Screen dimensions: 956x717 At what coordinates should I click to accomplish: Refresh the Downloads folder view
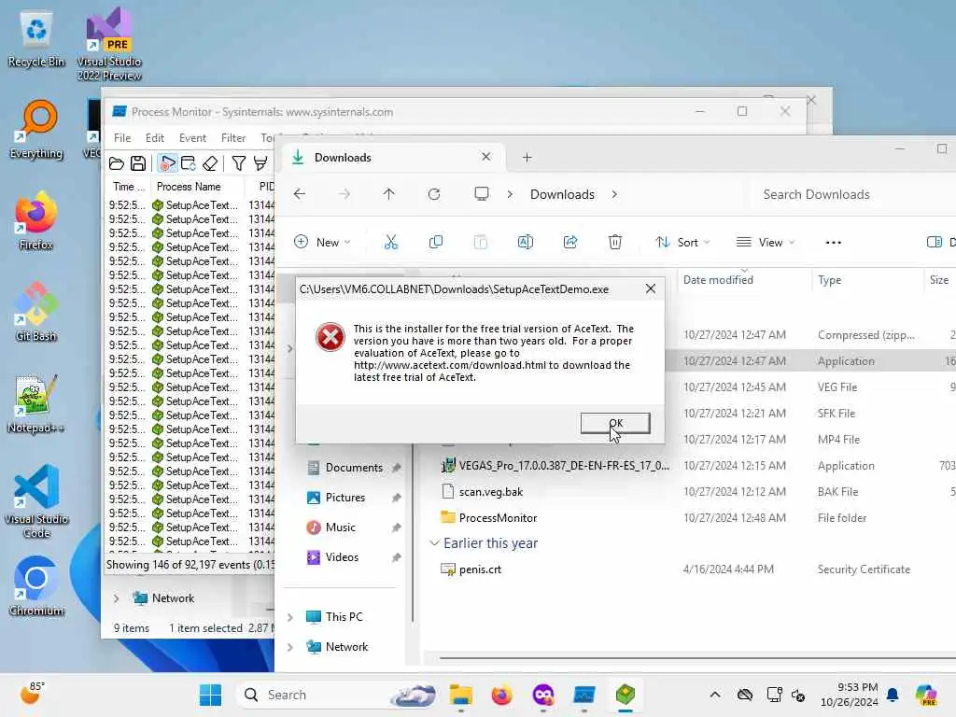pyautogui.click(x=434, y=194)
